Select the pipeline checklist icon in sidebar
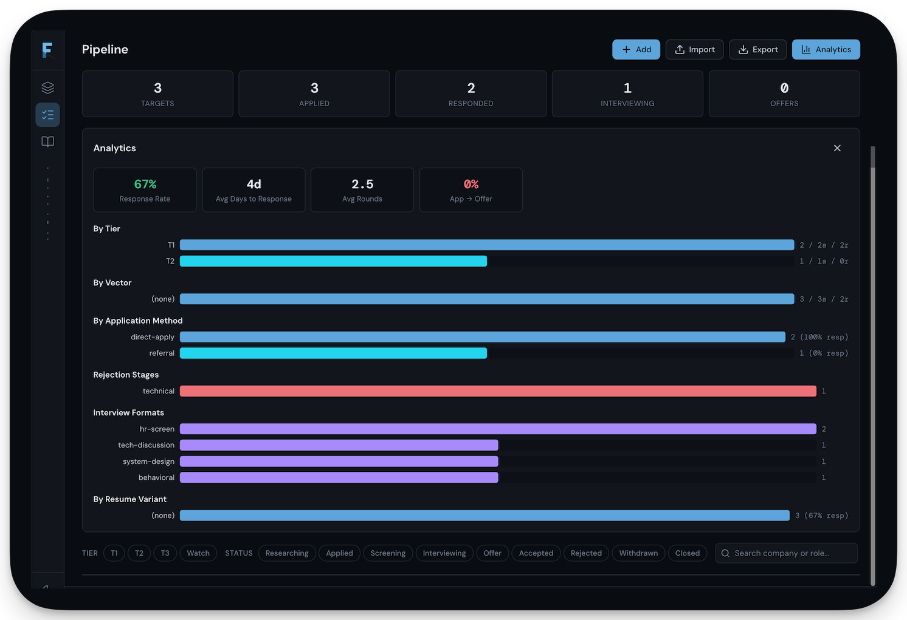Image resolution: width=907 pixels, height=620 pixels. [x=48, y=114]
